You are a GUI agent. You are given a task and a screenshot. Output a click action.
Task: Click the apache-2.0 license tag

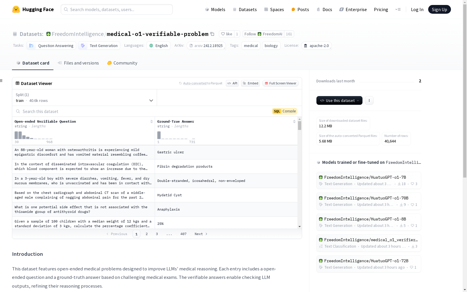pyautogui.click(x=316, y=46)
